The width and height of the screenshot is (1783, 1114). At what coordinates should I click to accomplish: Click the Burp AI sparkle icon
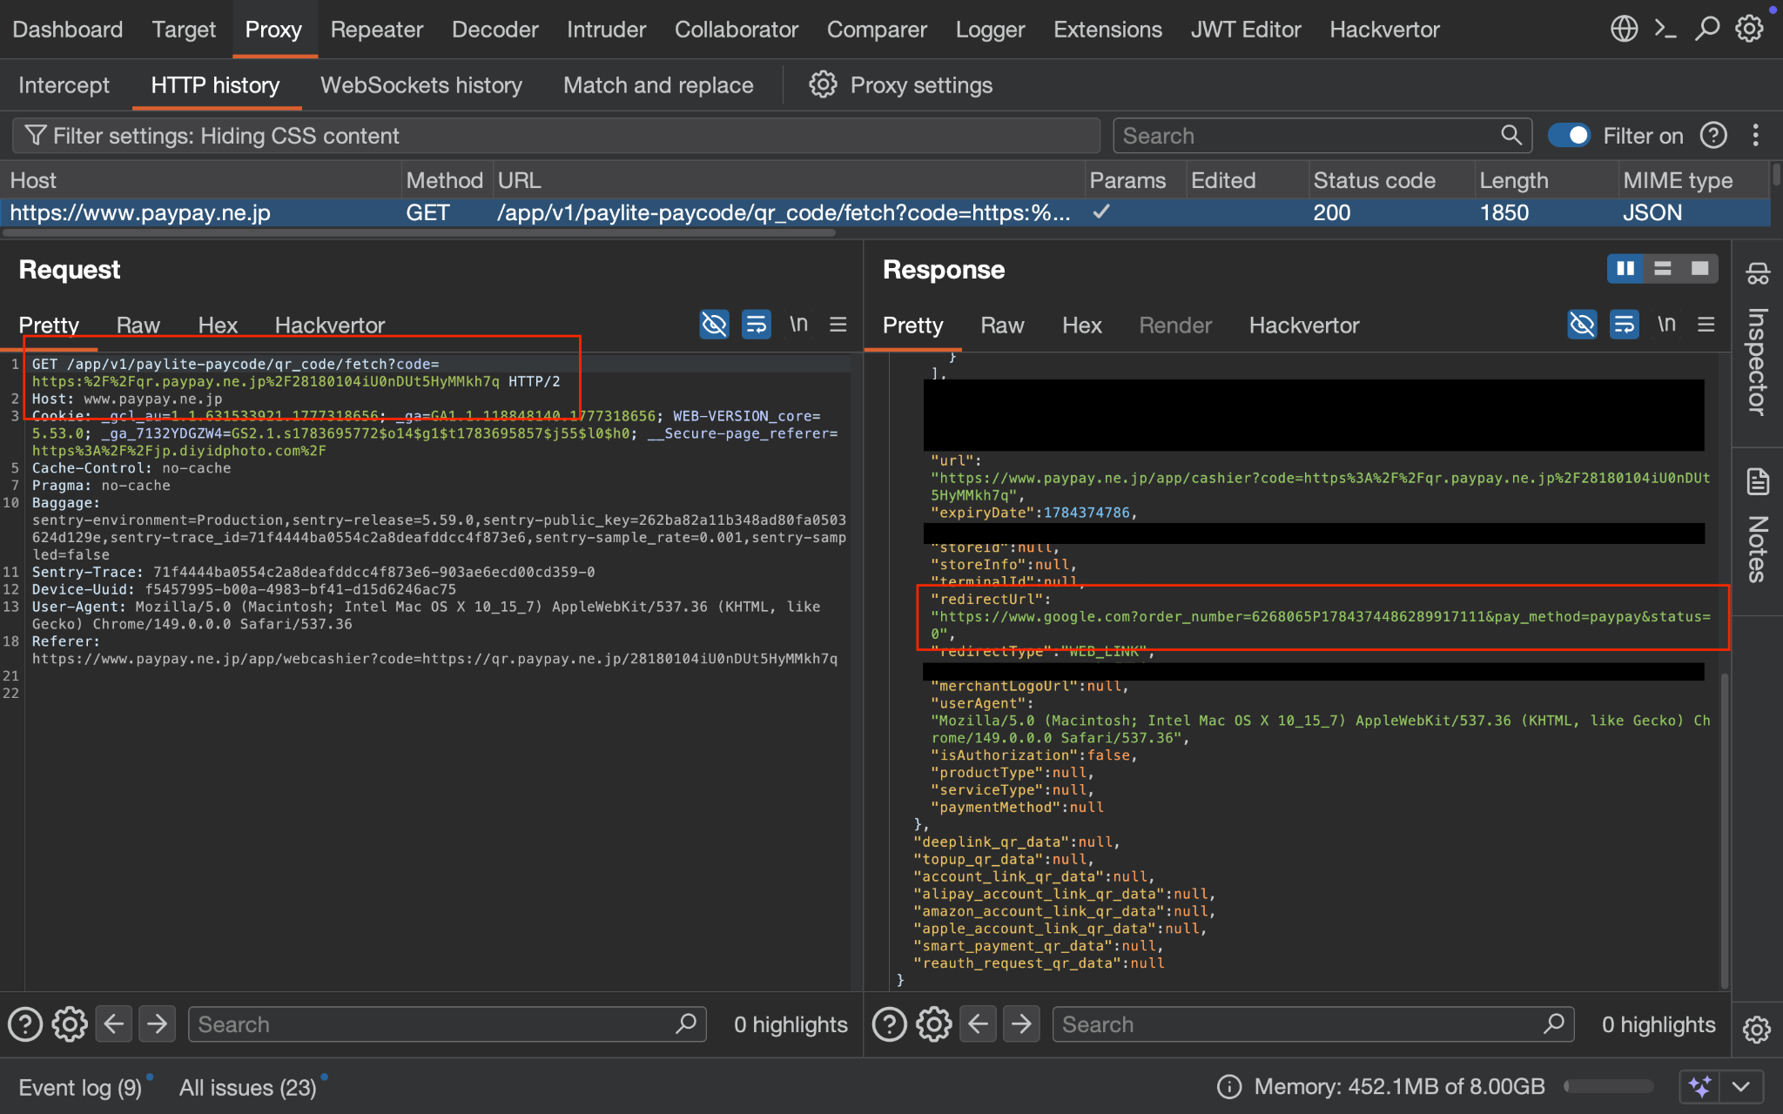(1699, 1086)
